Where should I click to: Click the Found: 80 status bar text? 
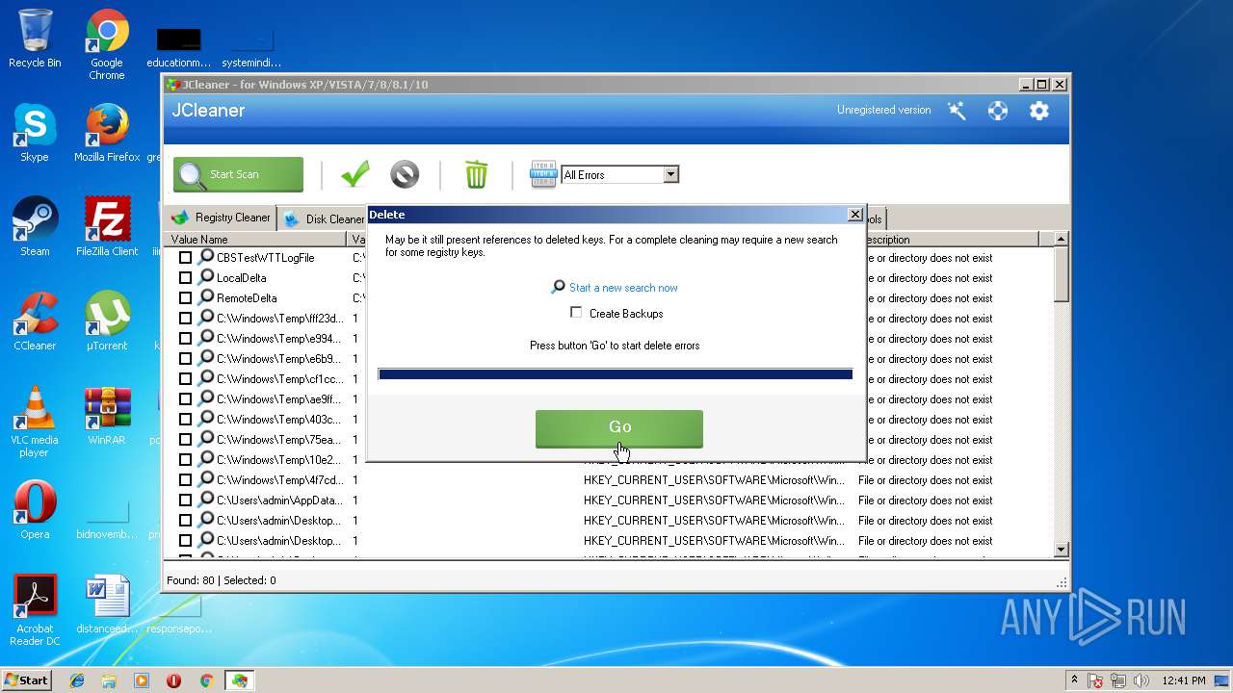pos(190,580)
